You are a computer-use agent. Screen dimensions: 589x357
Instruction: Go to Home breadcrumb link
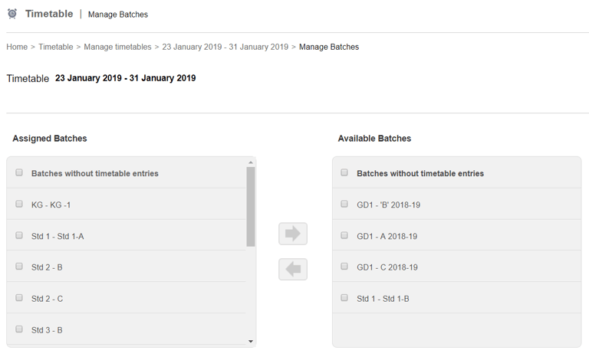click(17, 47)
